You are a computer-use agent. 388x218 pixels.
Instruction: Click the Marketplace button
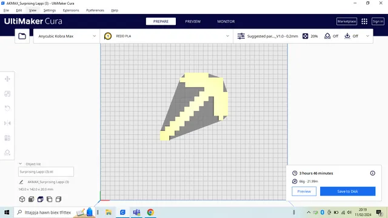347,22
